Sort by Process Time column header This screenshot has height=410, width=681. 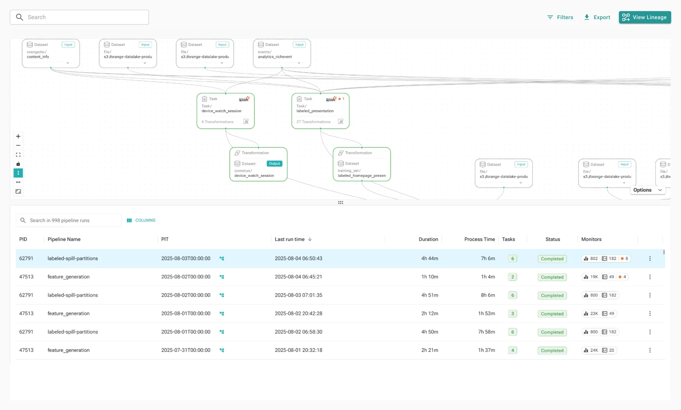[x=479, y=239]
